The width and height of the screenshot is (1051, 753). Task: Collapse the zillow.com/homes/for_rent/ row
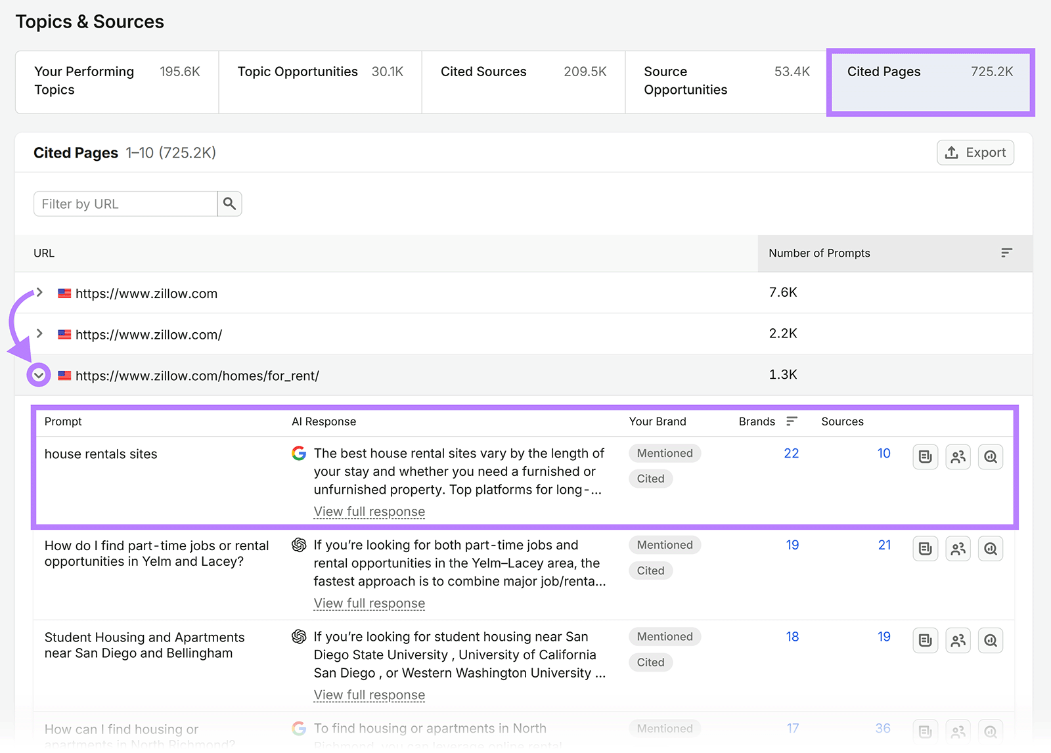pos(39,375)
